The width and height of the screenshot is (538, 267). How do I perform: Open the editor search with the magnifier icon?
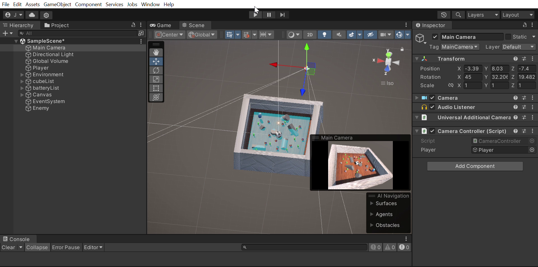coord(458,15)
